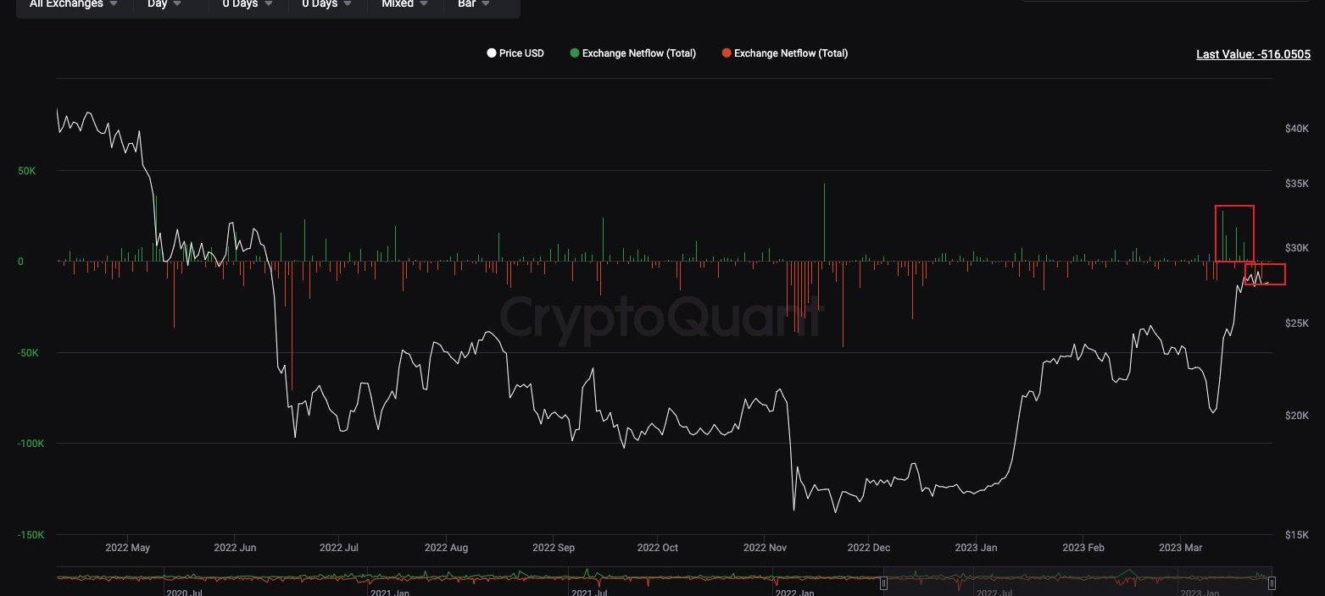Click the small red annotation box on price line

(1265, 274)
